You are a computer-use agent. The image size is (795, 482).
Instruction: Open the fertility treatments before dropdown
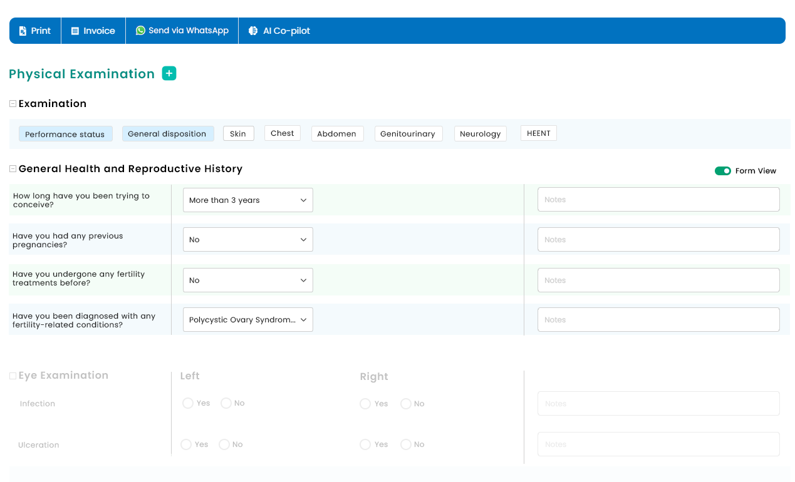pyautogui.click(x=247, y=280)
